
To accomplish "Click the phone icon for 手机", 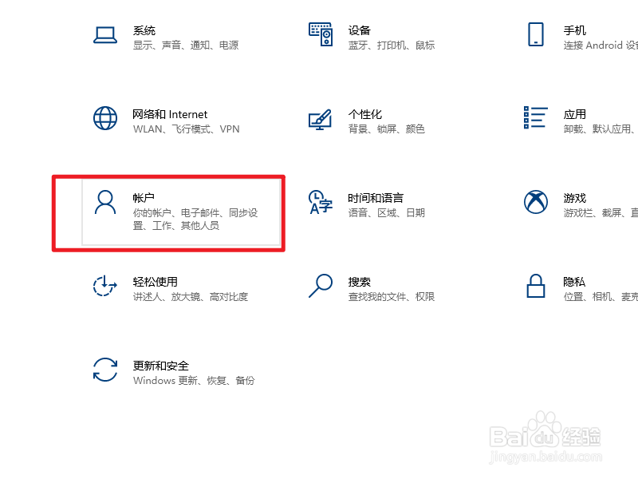I will coord(535,34).
